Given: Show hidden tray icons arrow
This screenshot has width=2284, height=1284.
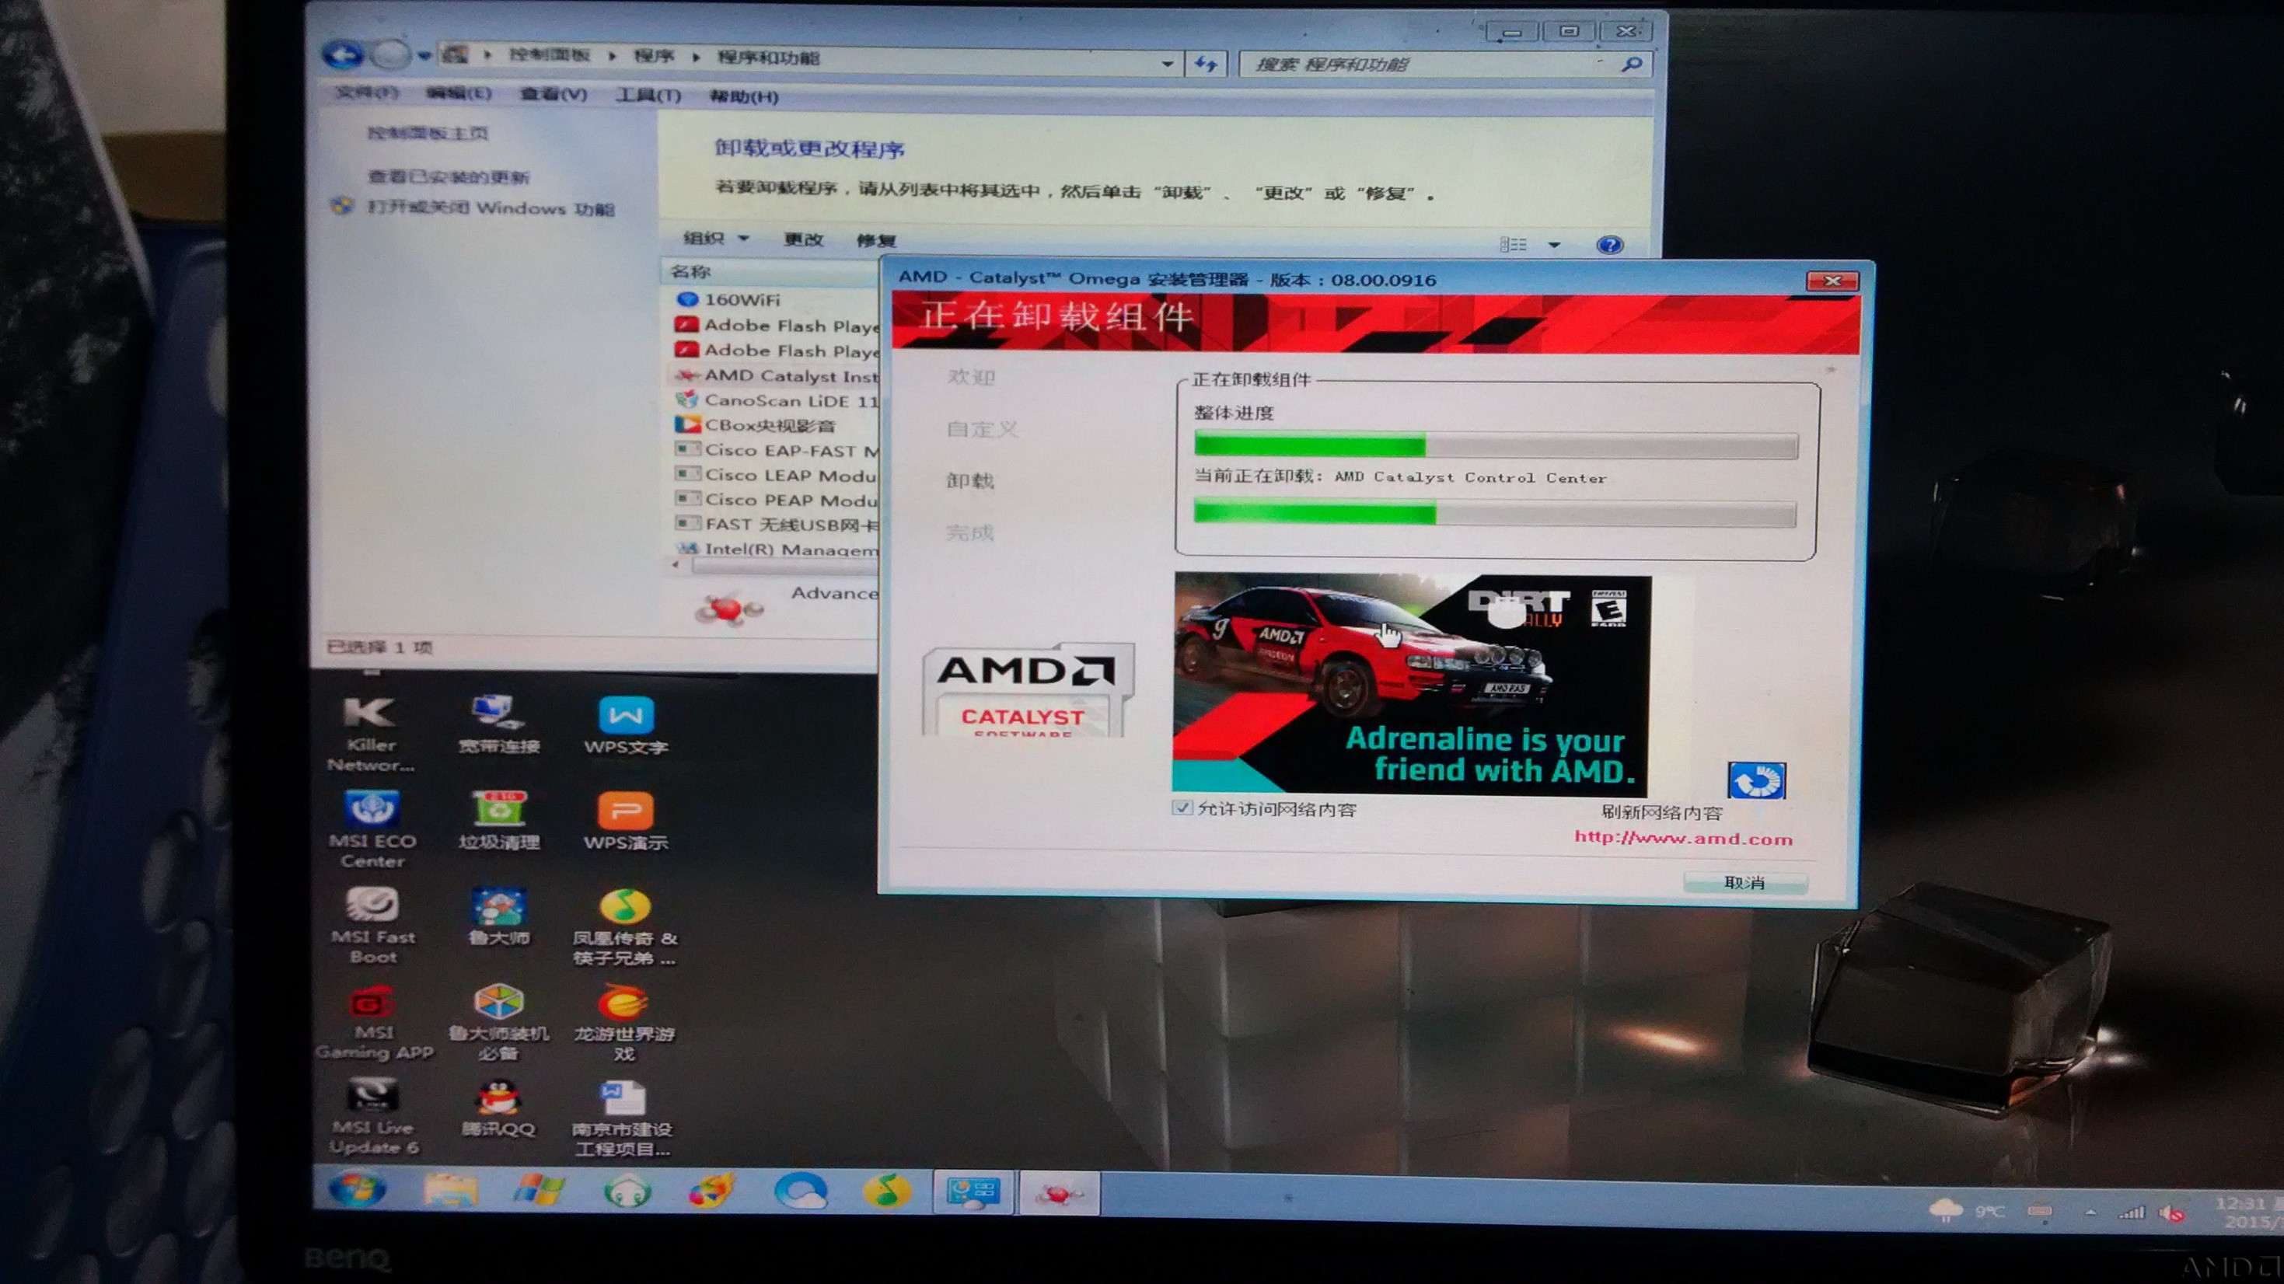Looking at the screenshot, I should 2090,1211.
